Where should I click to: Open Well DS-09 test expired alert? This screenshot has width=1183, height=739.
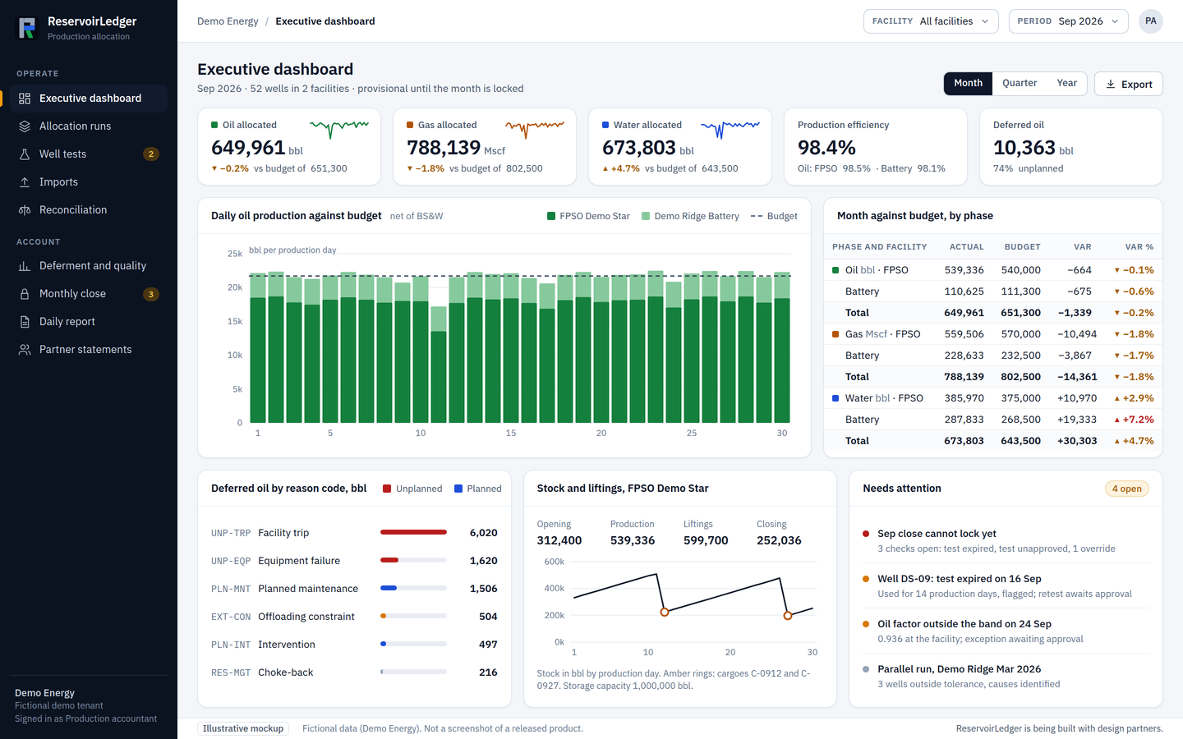(1006, 585)
